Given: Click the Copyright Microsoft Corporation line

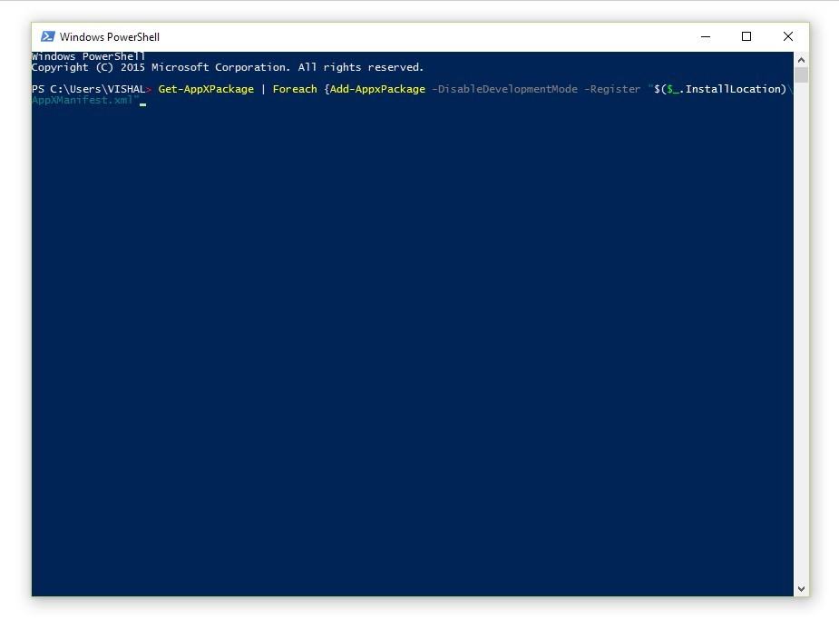Looking at the screenshot, I should [228, 67].
